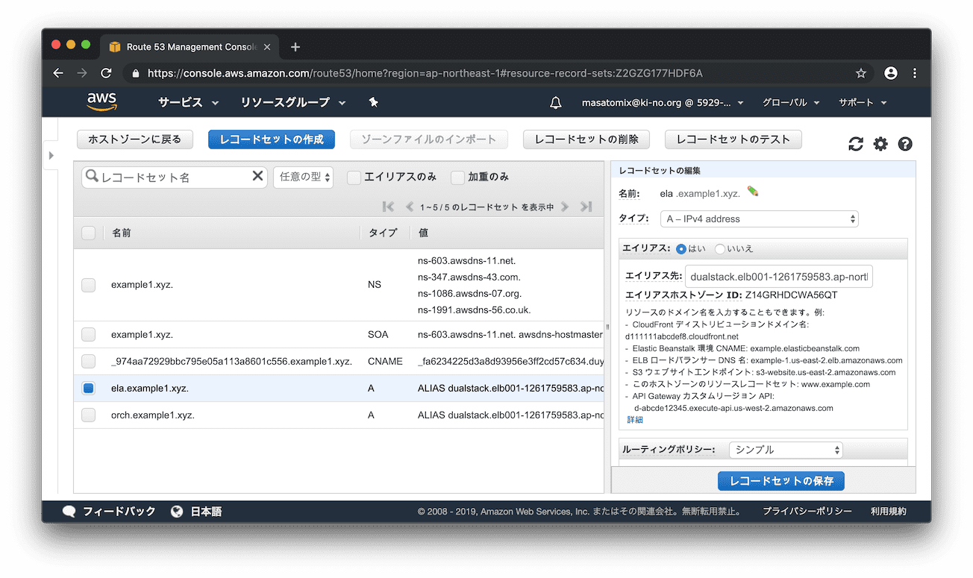
Task: Go to first page of record sets
Action: pyautogui.click(x=388, y=207)
